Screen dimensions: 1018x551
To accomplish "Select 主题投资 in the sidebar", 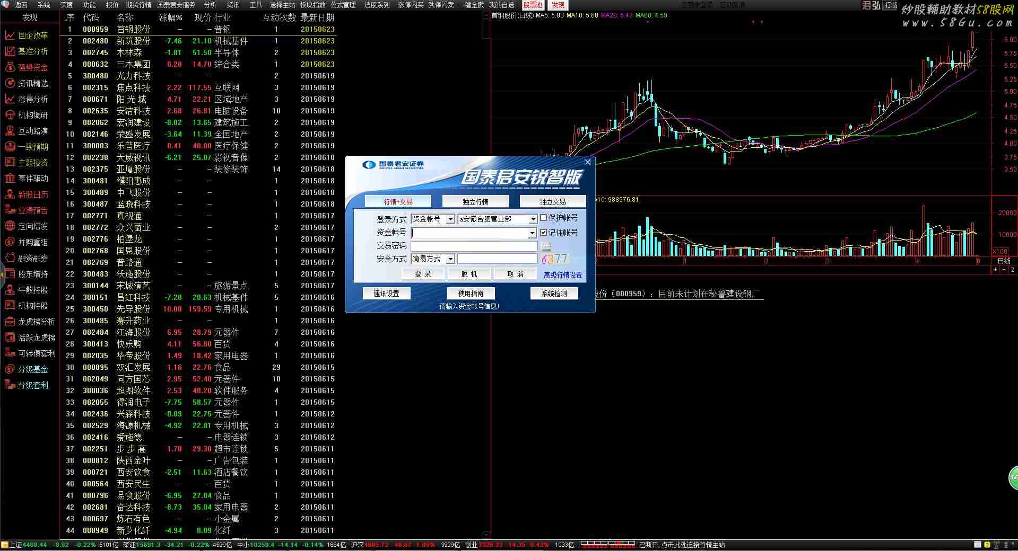I will pos(27,163).
